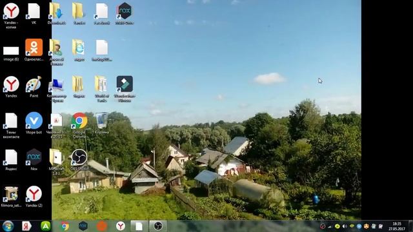
Task: Switch to the blank document taskbar window
Action: click(139, 226)
